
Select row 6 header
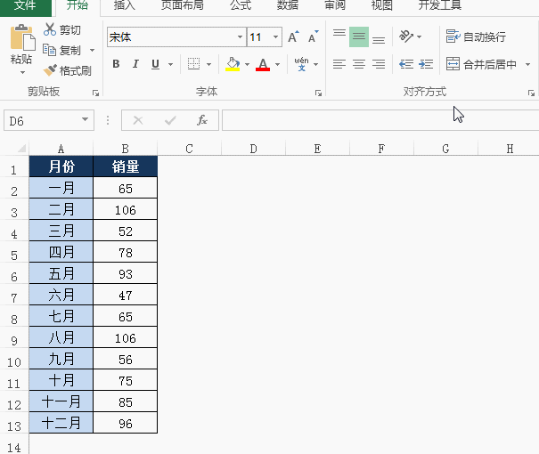[14, 273]
